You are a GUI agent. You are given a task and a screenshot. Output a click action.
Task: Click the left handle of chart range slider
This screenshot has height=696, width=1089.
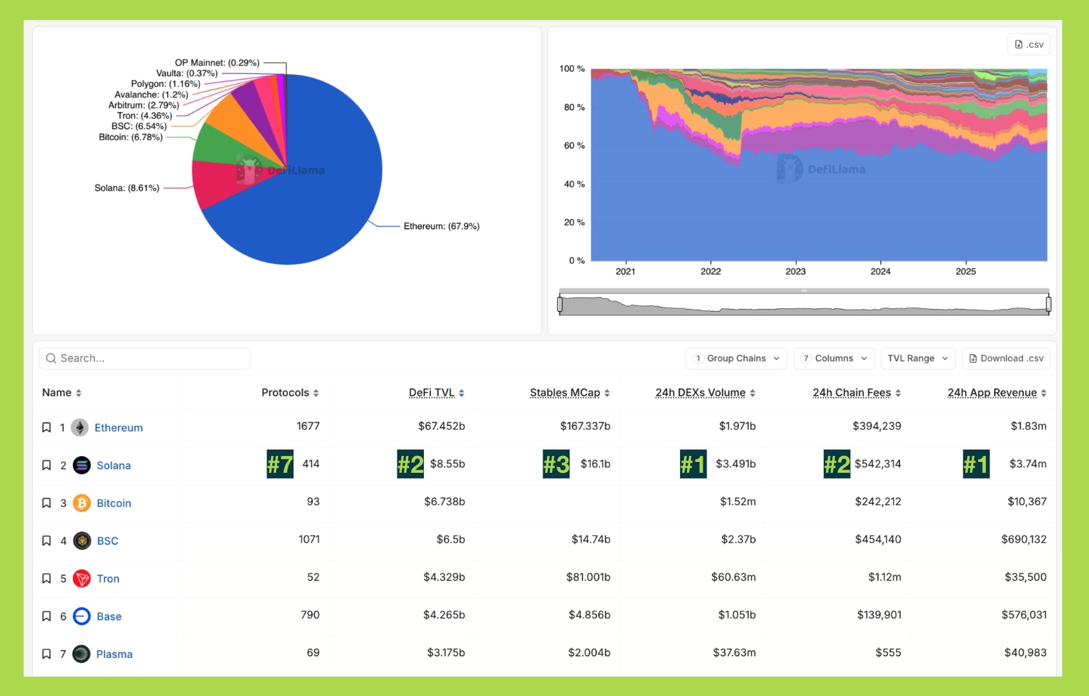[560, 304]
